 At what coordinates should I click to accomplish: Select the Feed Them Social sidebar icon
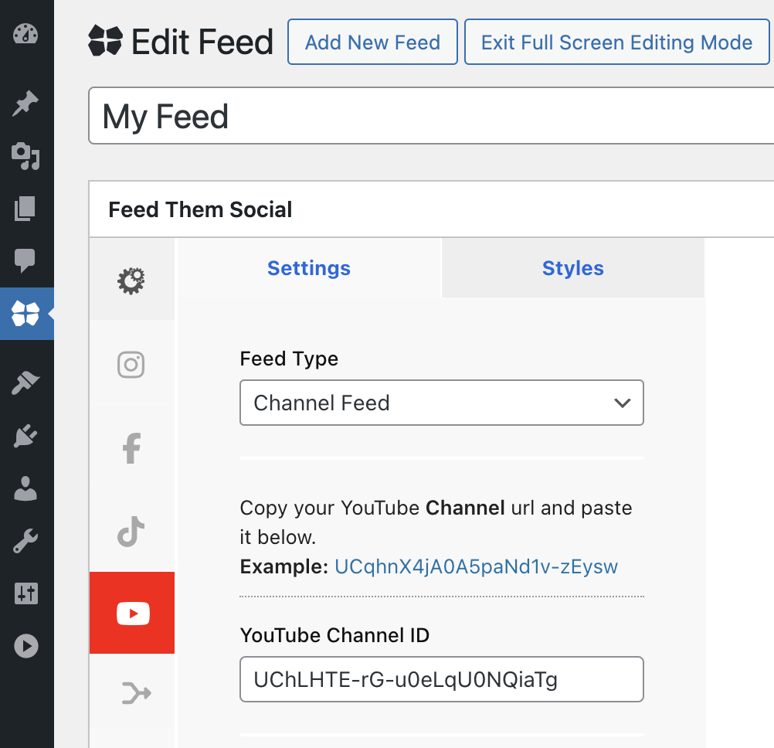click(x=25, y=314)
